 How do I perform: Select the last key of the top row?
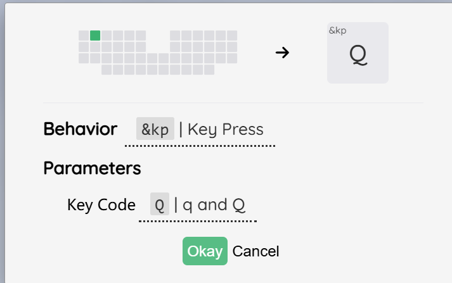click(232, 35)
